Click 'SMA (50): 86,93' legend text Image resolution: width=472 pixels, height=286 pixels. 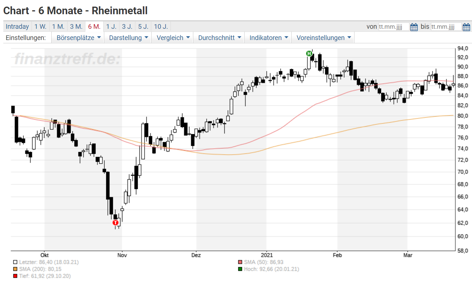pos(264,262)
